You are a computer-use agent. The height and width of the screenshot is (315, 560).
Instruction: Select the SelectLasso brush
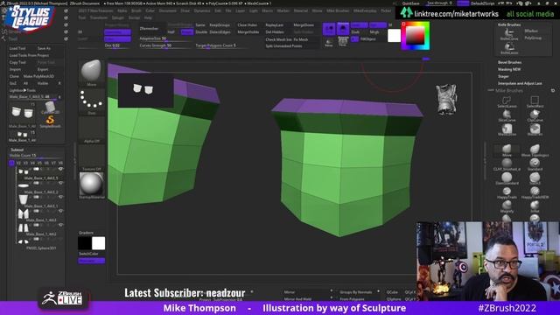coord(507,102)
